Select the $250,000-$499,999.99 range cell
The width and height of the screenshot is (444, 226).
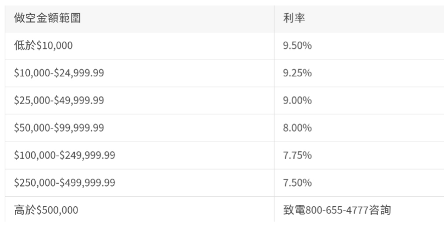point(64,183)
